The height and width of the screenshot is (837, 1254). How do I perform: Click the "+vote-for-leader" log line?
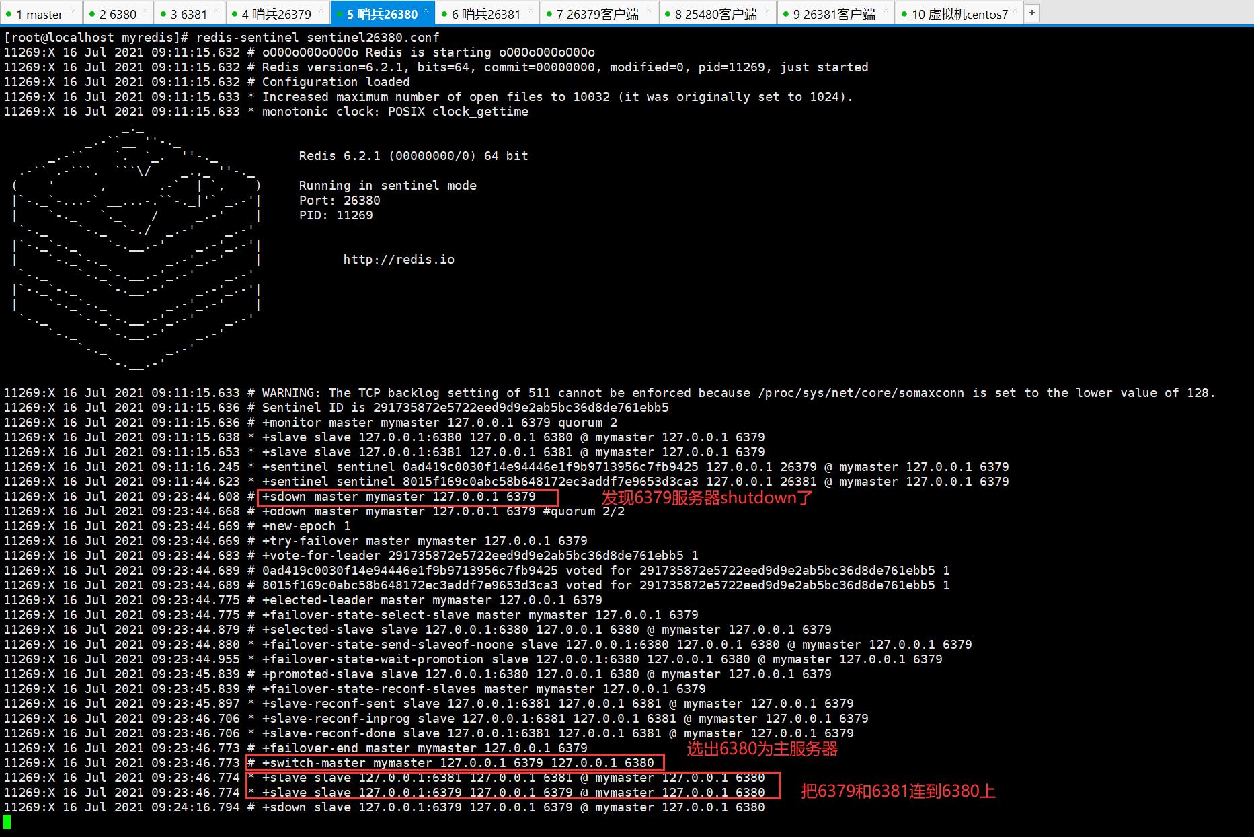click(351, 556)
